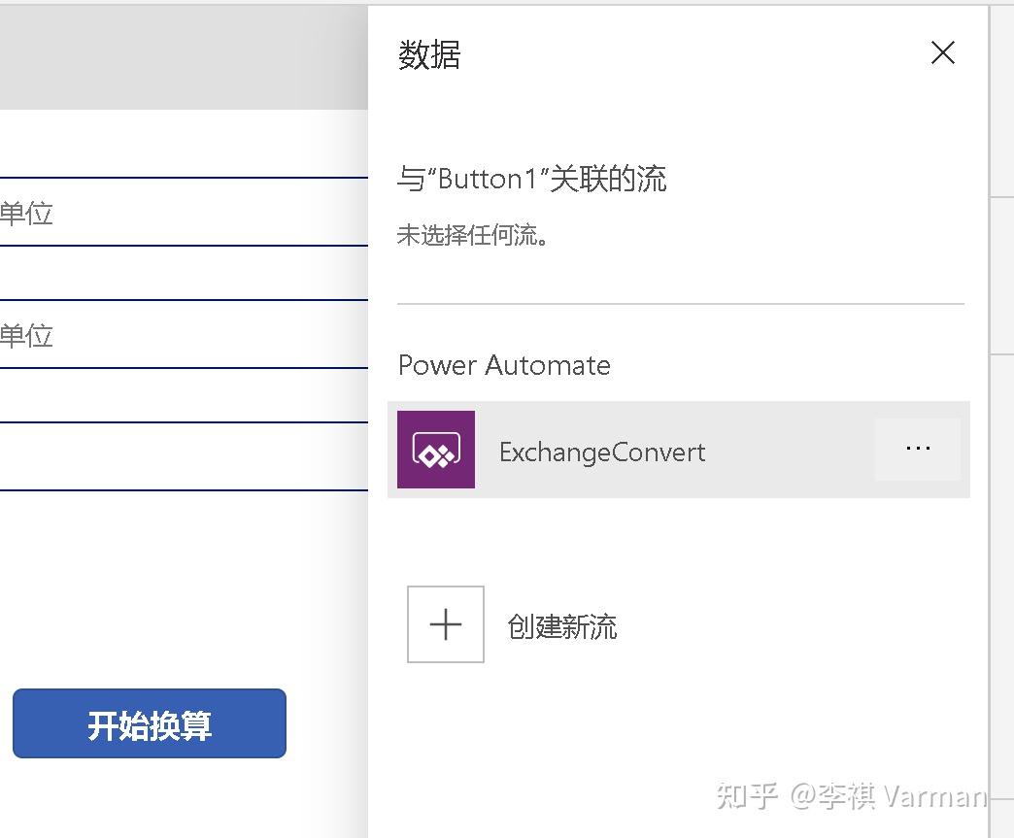1014x838 pixels.
Task: Click the 数据 panel title
Action: [x=428, y=56]
